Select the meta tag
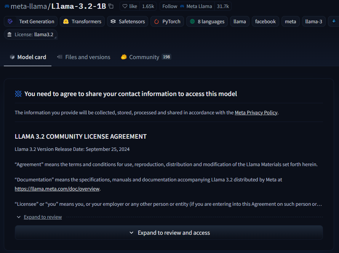Viewport: 339px width, 253px height. click(290, 21)
